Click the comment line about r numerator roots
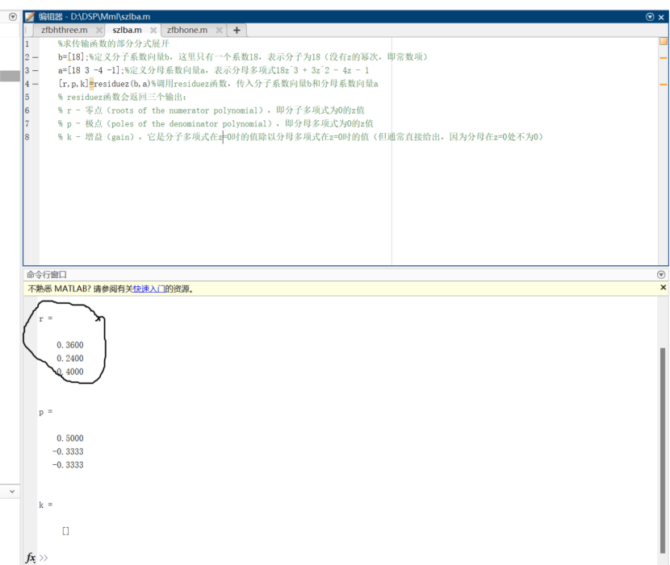 click(211, 110)
